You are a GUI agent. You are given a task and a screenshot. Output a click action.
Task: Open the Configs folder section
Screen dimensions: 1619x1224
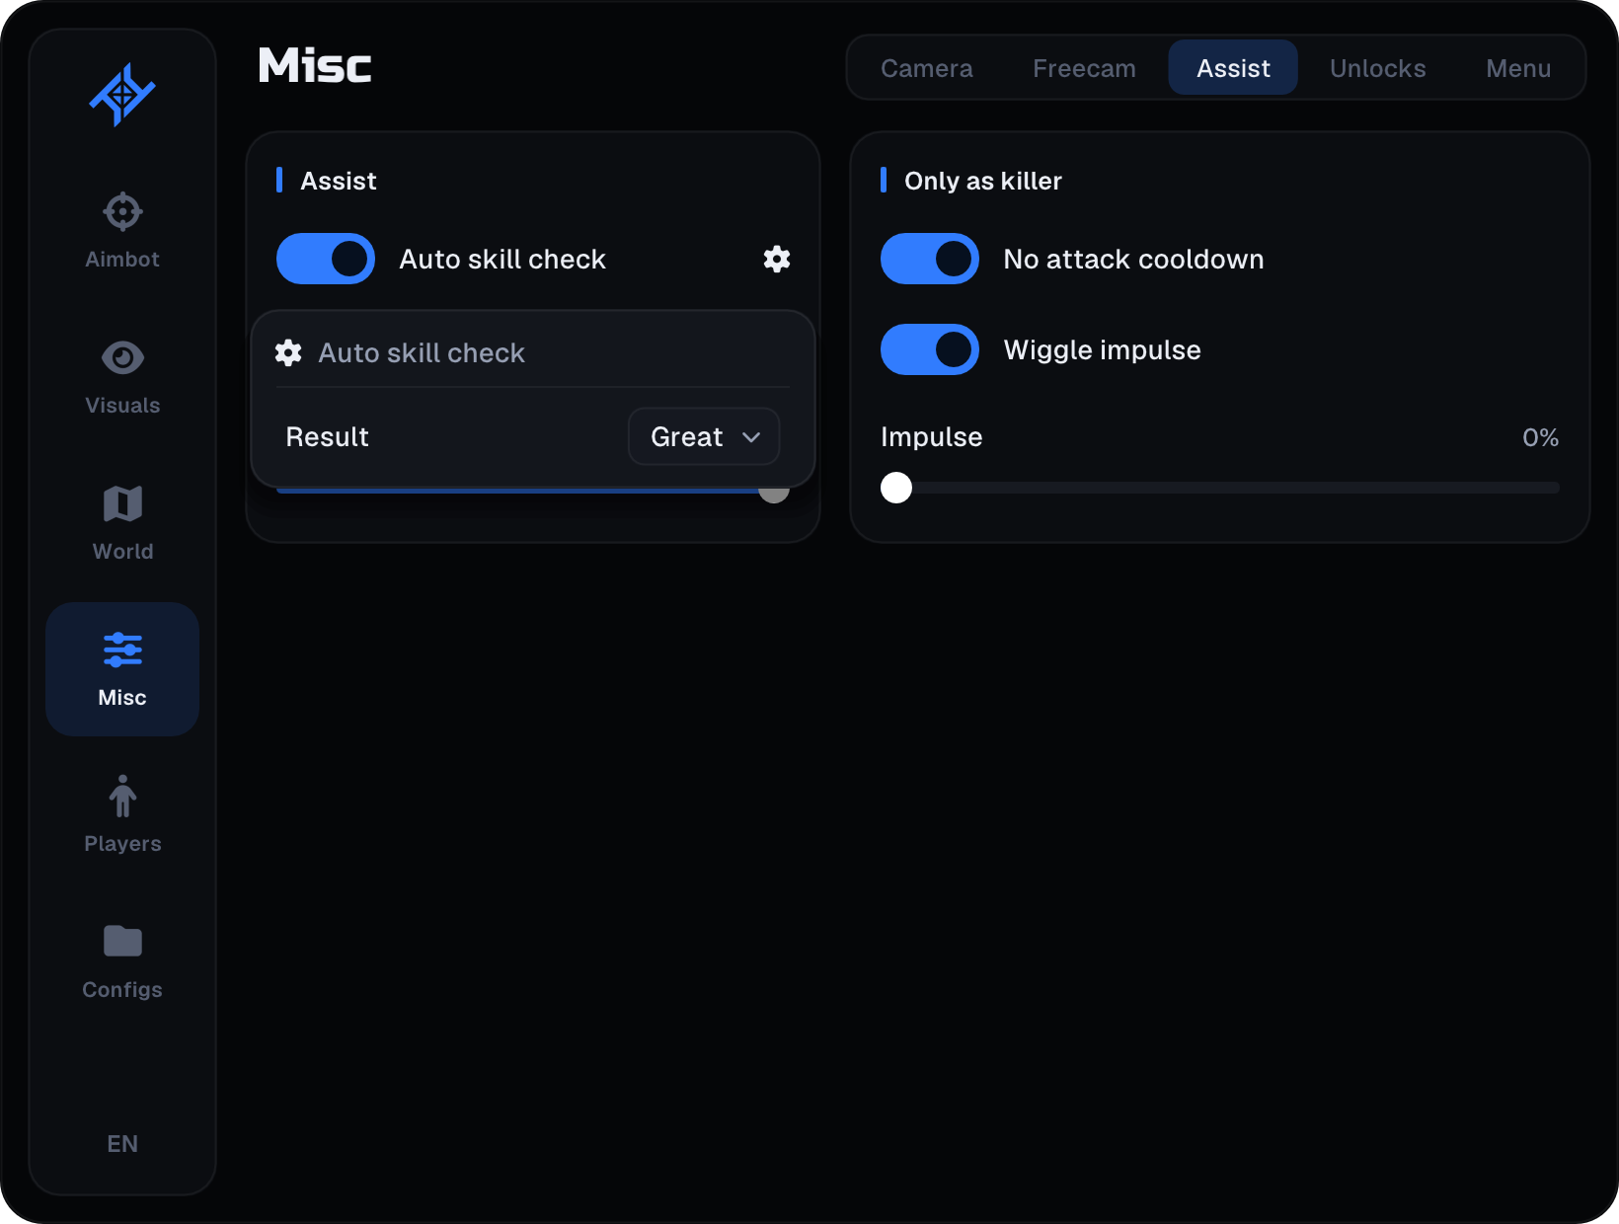click(x=122, y=961)
